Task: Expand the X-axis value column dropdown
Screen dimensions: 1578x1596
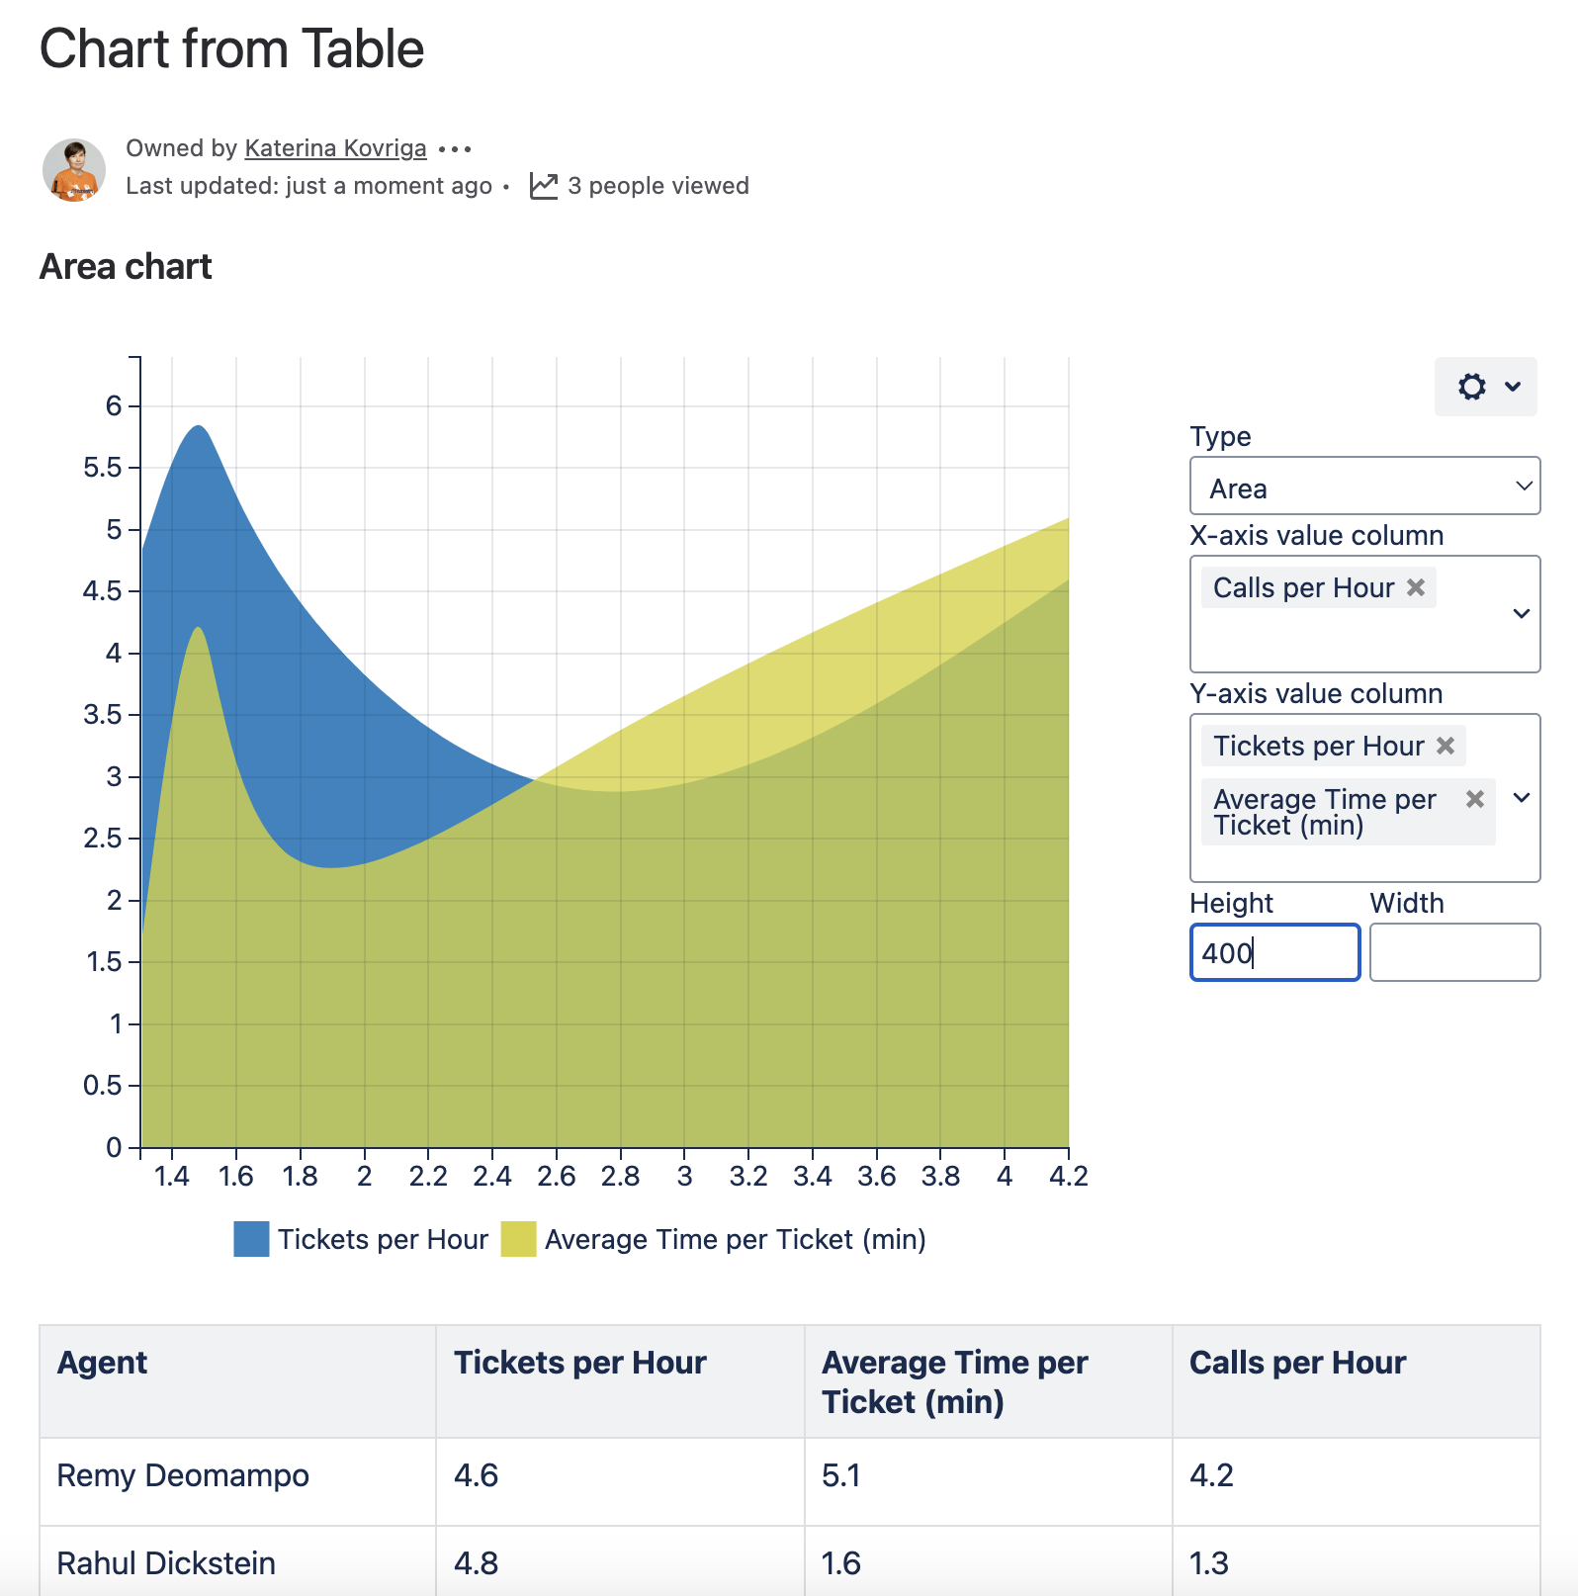Action: [1522, 614]
